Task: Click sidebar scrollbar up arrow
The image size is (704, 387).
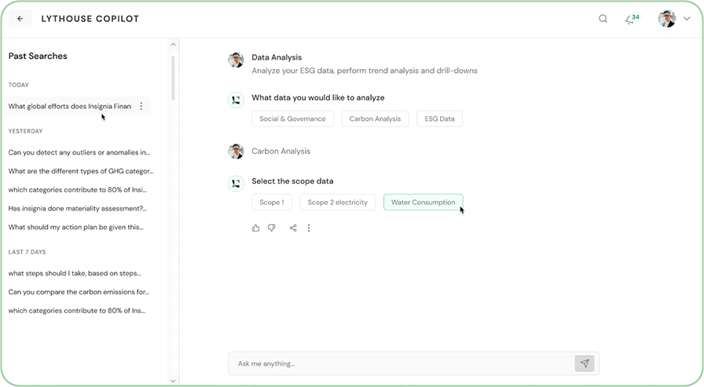Action: [174, 45]
